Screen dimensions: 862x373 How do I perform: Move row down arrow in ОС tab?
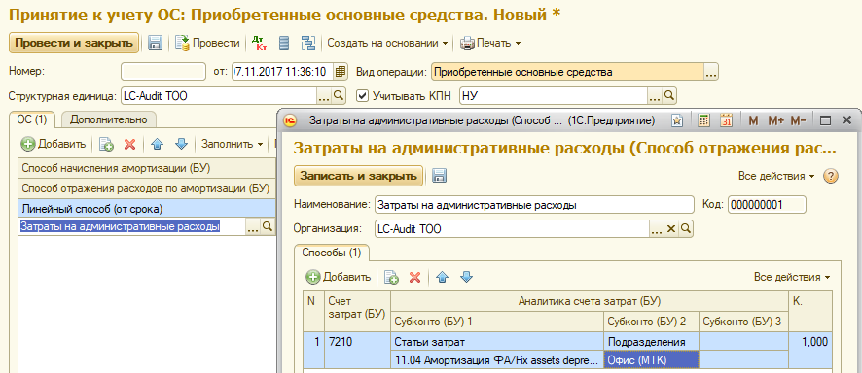pyautogui.click(x=181, y=145)
